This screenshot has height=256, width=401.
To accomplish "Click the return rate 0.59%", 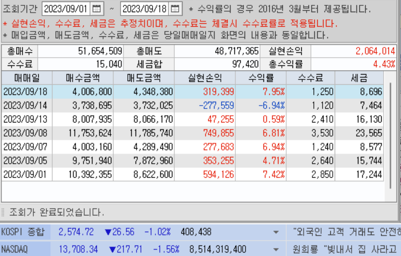I will 274,120.
